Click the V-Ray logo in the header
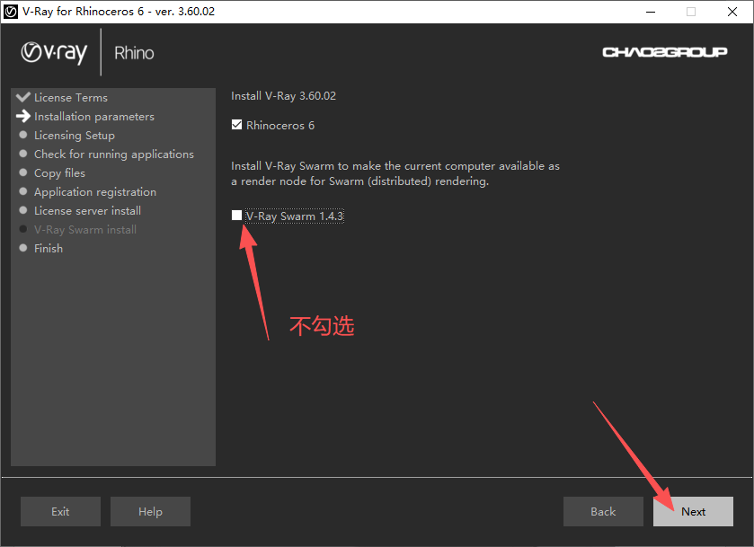Image resolution: width=754 pixels, height=547 pixels. point(54,53)
